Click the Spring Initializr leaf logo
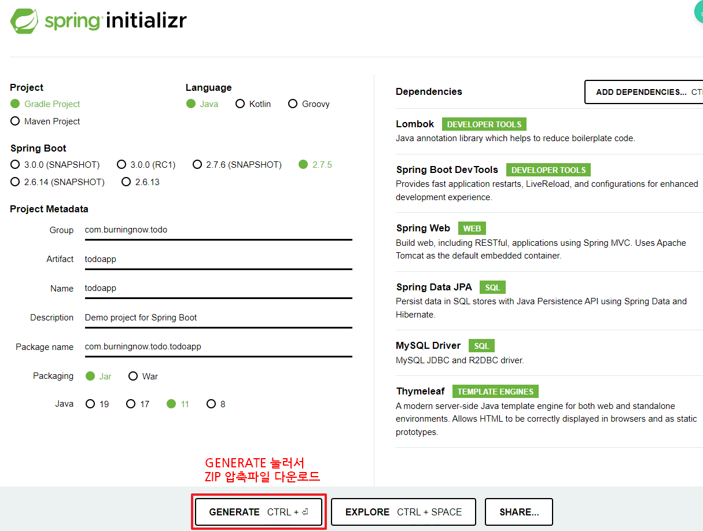 click(x=25, y=21)
